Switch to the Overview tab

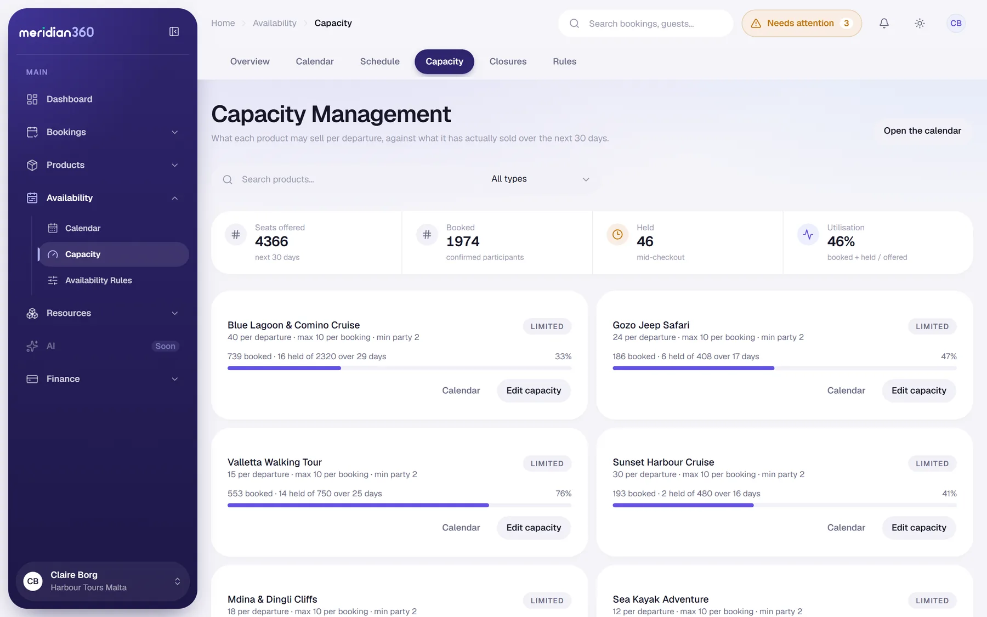[249, 61]
